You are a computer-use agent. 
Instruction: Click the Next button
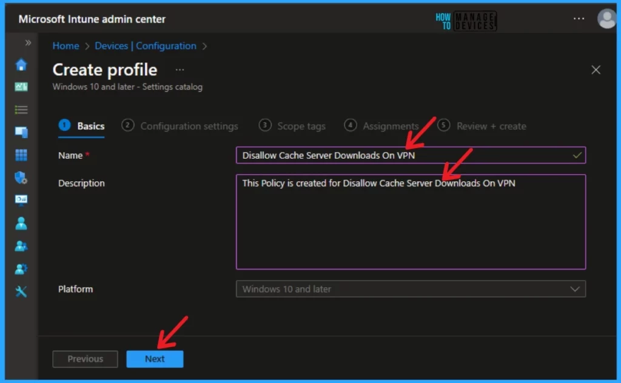pyautogui.click(x=155, y=359)
